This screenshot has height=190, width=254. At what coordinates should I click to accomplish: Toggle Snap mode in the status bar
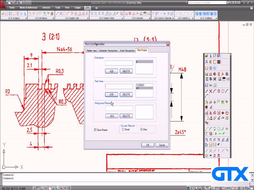(34, 188)
